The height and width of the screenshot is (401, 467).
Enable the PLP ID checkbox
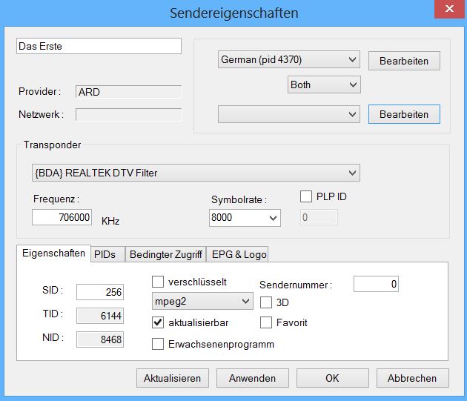pos(306,197)
